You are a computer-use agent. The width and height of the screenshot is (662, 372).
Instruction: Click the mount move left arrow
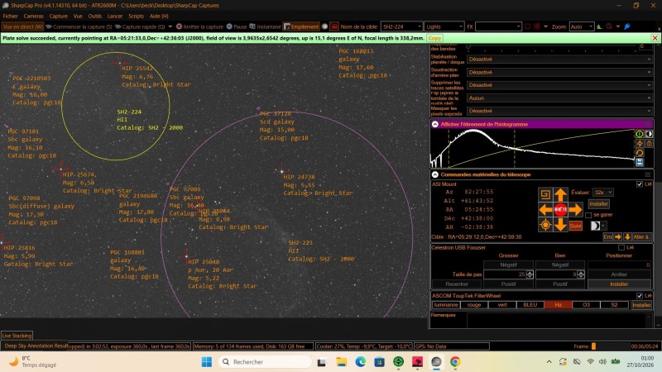(545, 210)
